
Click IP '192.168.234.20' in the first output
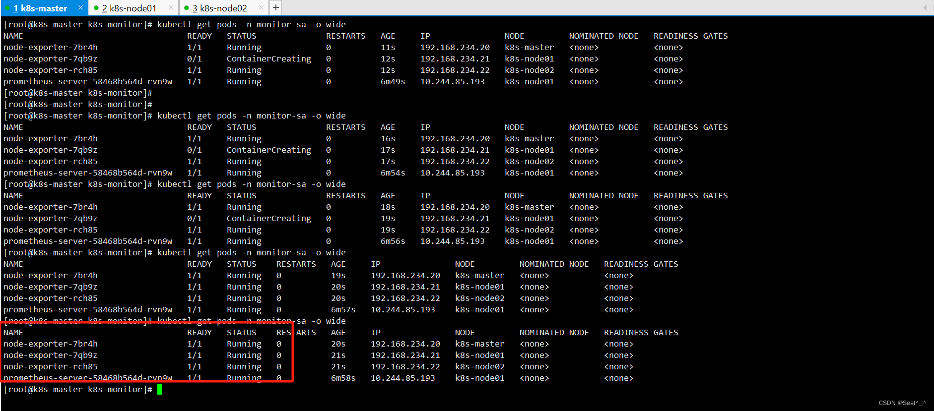tap(455, 47)
